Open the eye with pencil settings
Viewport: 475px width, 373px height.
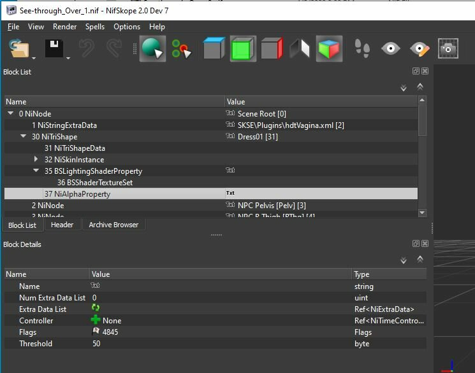click(x=420, y=49)
